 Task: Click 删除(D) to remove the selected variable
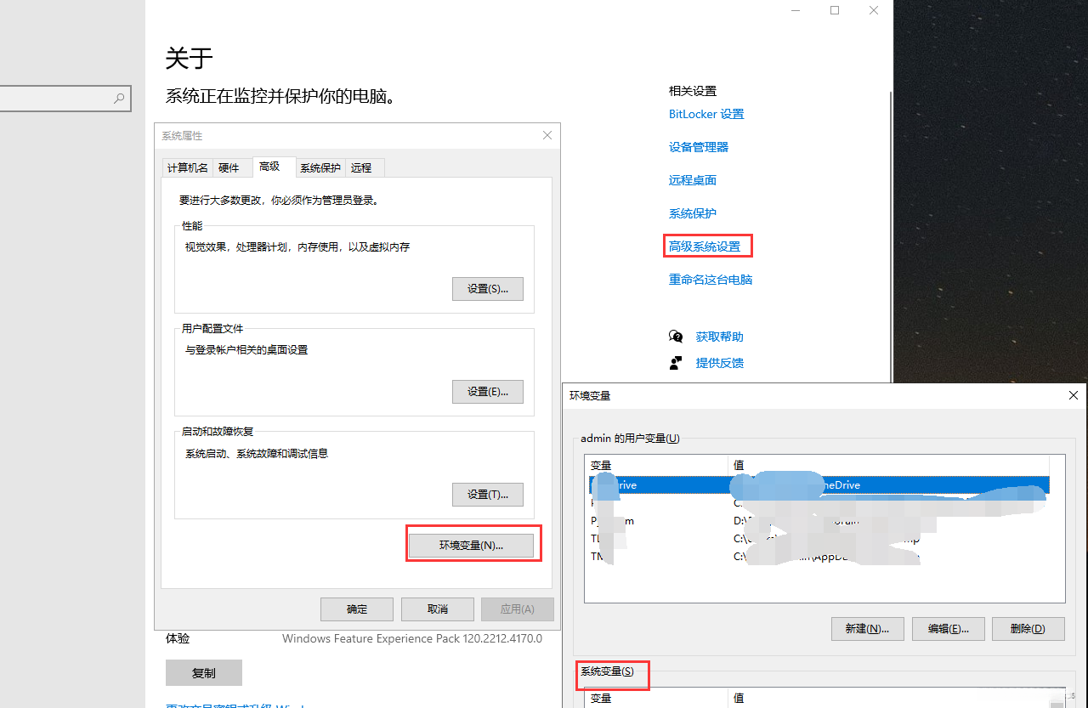point(1028,628)
